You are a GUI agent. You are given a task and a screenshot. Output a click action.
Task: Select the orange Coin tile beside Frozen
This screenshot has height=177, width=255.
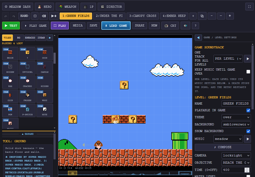click(x=10, y=96)
